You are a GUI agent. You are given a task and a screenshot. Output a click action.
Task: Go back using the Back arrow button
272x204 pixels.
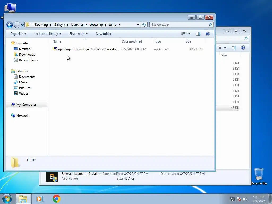10,25
